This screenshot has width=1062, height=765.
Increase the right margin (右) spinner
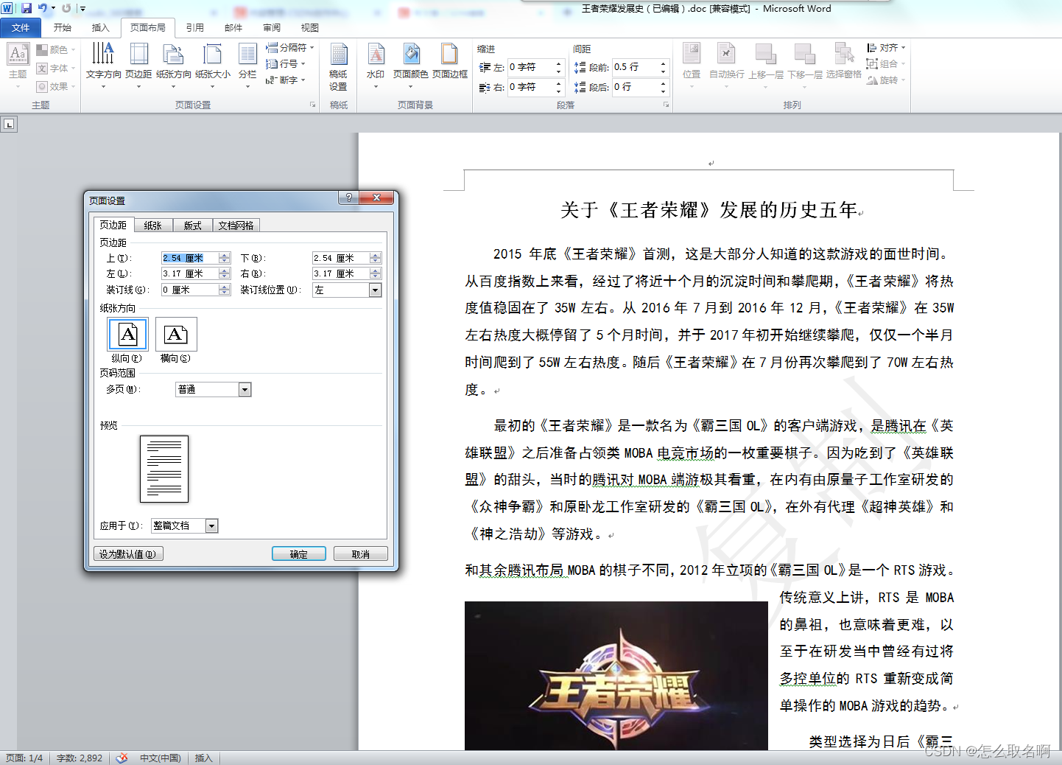pyautogui.click(x=376, y=270)
